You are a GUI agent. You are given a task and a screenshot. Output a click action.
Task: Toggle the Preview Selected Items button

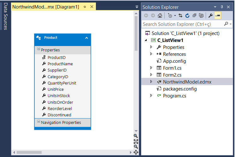[218, 15]
